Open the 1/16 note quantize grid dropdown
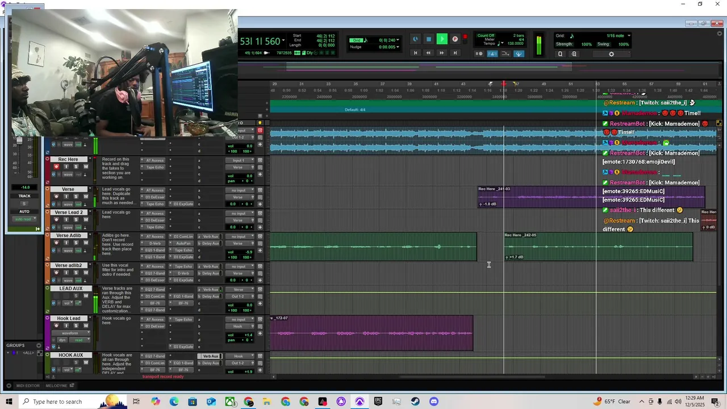 (629, 36)
